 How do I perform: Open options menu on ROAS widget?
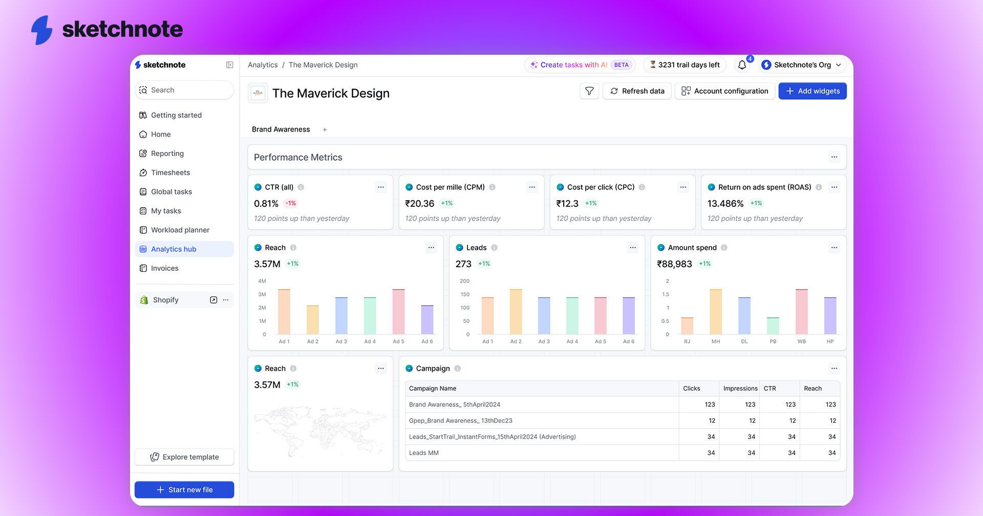click(x=835, y=187)
